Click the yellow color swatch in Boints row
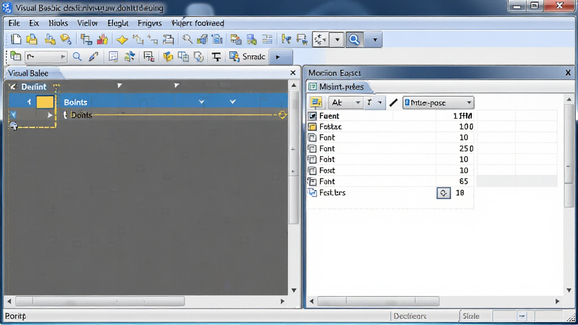Viewport: 578px width, 325px height. click(45, 102)
